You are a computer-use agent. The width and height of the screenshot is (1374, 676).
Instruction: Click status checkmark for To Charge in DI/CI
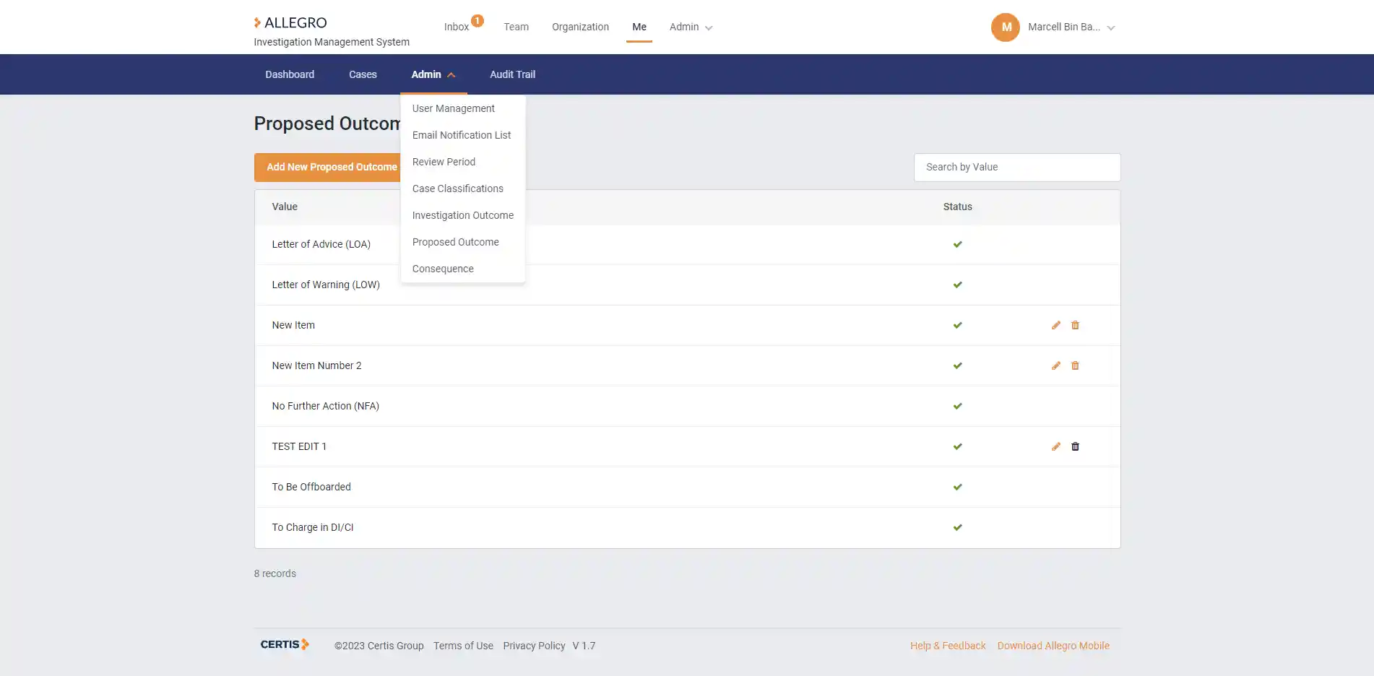click(957, 527)
